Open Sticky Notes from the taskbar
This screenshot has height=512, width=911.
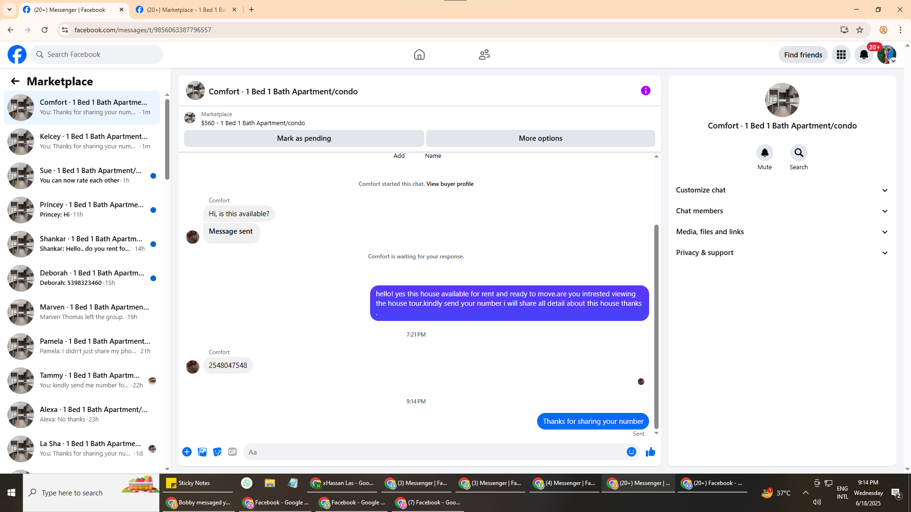(x=198, y=483)
